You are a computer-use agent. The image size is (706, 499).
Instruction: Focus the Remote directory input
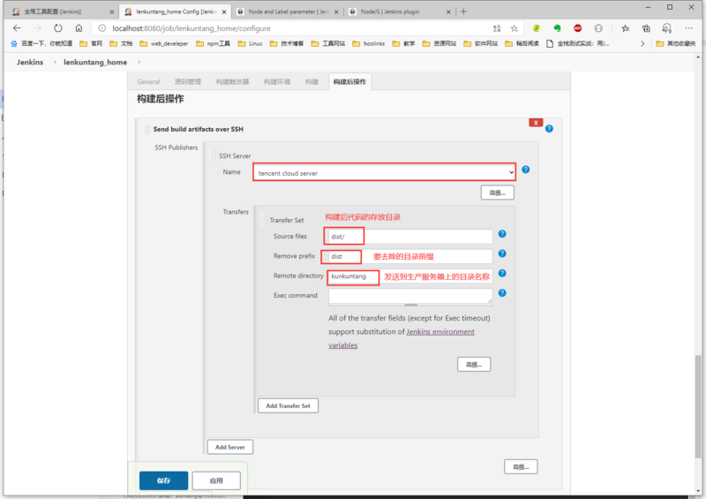click(x=410, y=276)
